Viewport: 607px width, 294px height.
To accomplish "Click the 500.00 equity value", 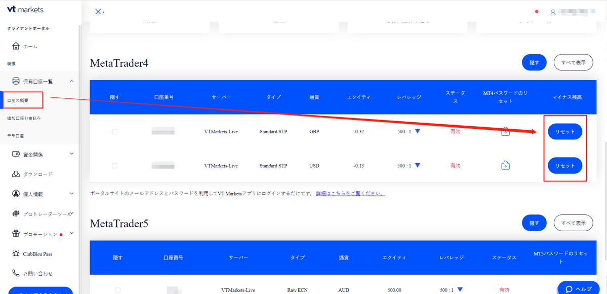I will pyautogui.click(x=394, y=290).
